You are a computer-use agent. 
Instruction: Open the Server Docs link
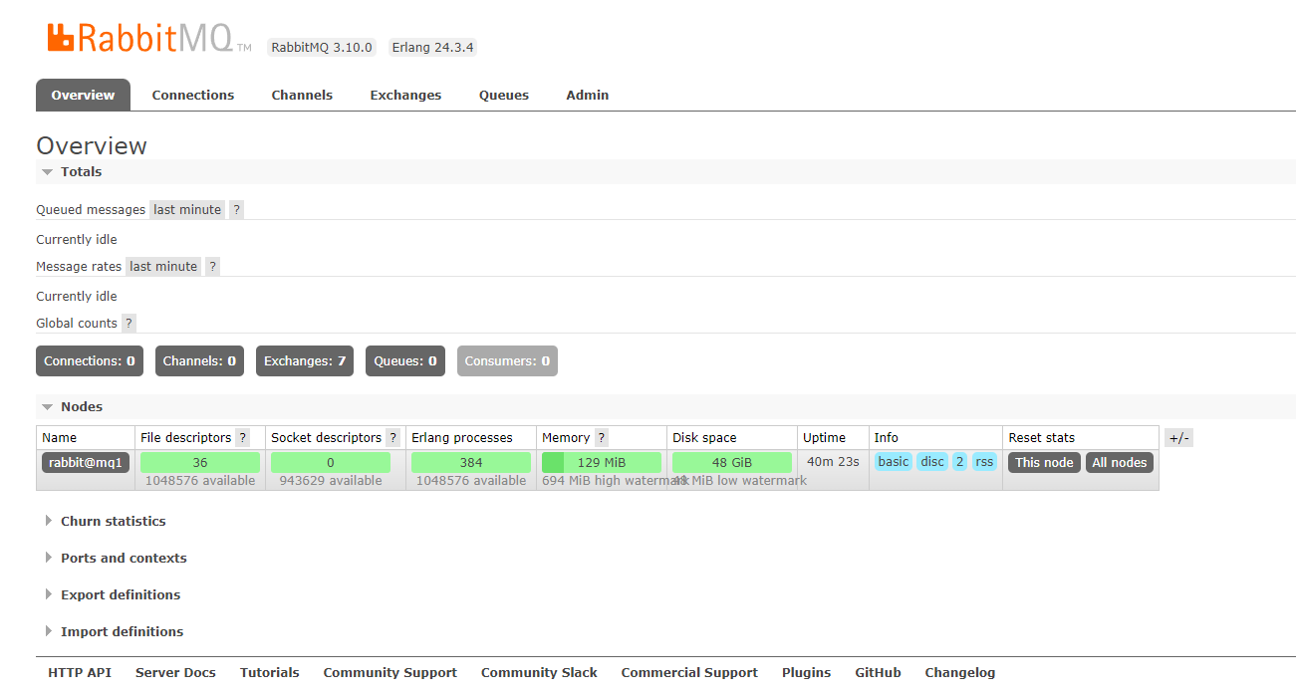pyautogui.click(x=175, y=673)
